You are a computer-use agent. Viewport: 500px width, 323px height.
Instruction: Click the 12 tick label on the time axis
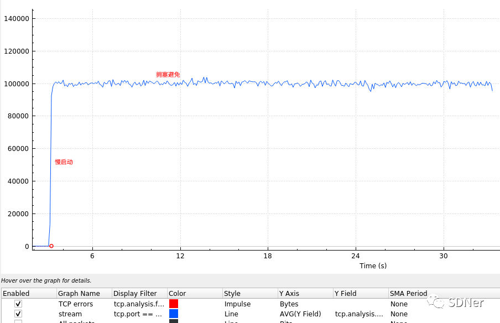click(180, 256)
